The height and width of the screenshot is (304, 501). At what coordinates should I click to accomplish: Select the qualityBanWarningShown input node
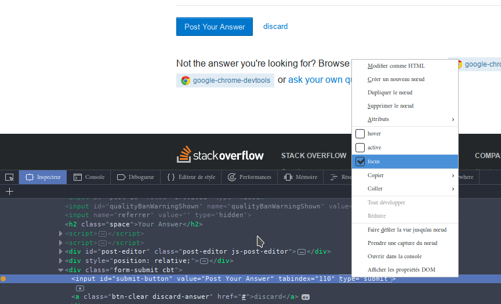pyautogui.click(x=208, y=206)
